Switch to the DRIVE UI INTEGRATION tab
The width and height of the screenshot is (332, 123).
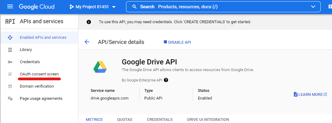click(x=208, y=120)
